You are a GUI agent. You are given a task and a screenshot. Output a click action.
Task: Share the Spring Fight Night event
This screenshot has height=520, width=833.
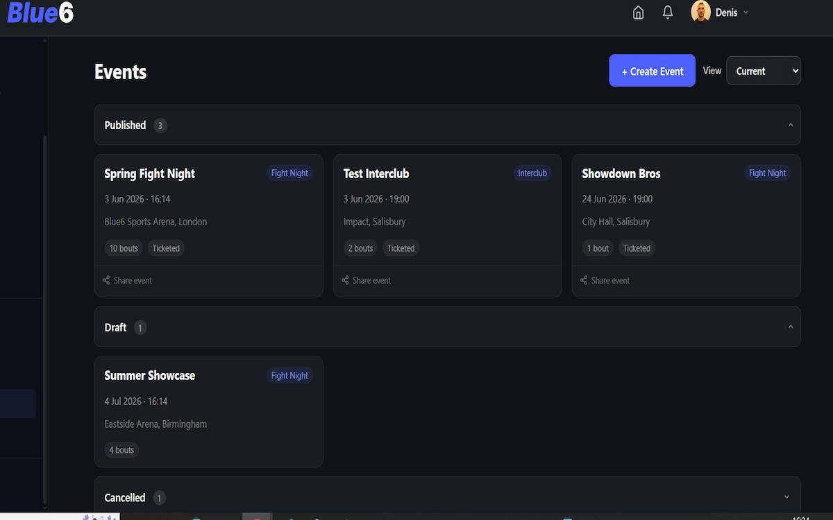(127, 280)
